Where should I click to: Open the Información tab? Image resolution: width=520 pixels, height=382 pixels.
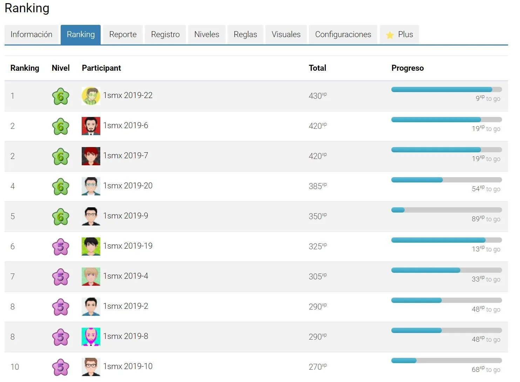[x=32, y=35]
